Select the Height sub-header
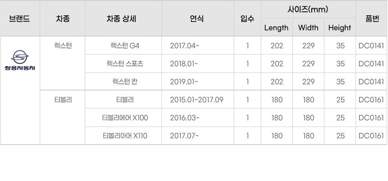The width and height of the screenshot is (388, 181). 340,28
